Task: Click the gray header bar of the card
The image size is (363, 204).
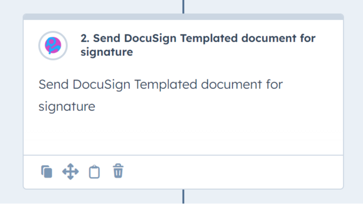Action: point(183,17)
